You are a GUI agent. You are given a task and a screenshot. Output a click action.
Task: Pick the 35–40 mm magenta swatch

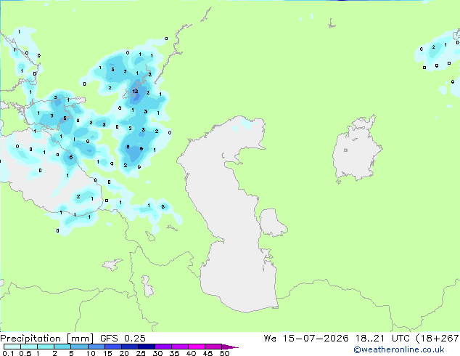(179, 347)
